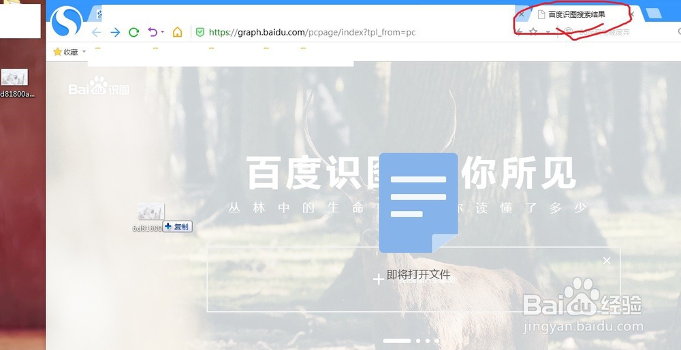Click the lightning speed mode icon
This screenshot has width=681, height=350.
(519, 32)
